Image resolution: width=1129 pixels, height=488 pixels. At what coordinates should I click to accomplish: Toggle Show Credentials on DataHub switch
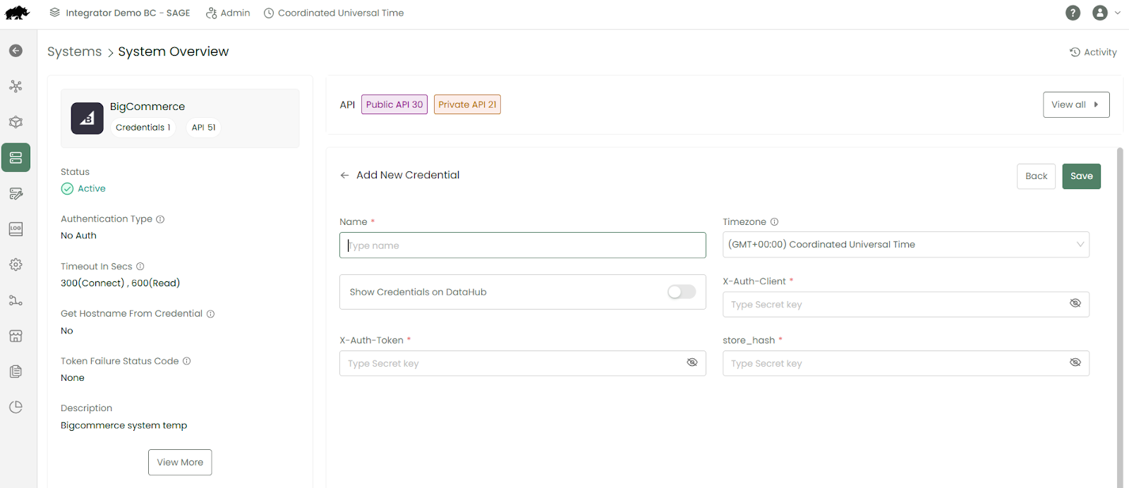point(682,292)
